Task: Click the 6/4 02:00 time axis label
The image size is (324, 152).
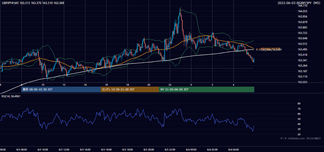Action: [212, 149]
